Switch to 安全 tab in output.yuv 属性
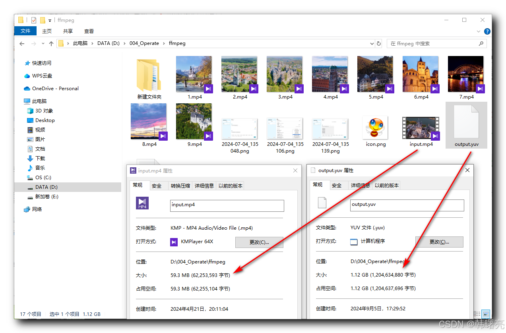Viewport: 506px width, 333px height. point(337,185)
